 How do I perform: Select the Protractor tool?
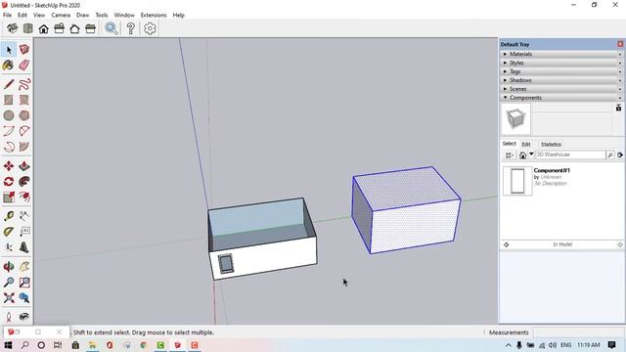point(9,232)
